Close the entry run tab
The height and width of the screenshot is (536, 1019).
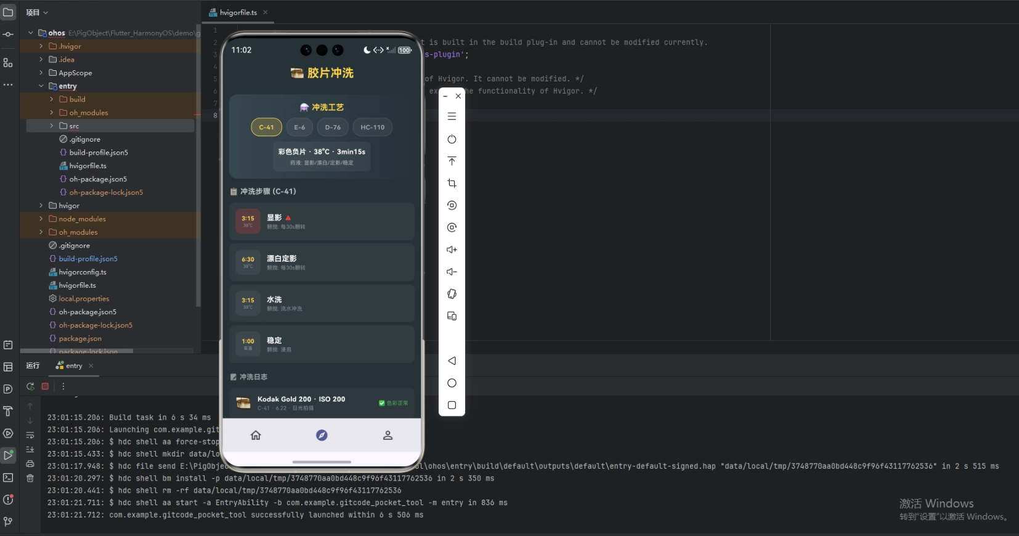coord(91,366)
